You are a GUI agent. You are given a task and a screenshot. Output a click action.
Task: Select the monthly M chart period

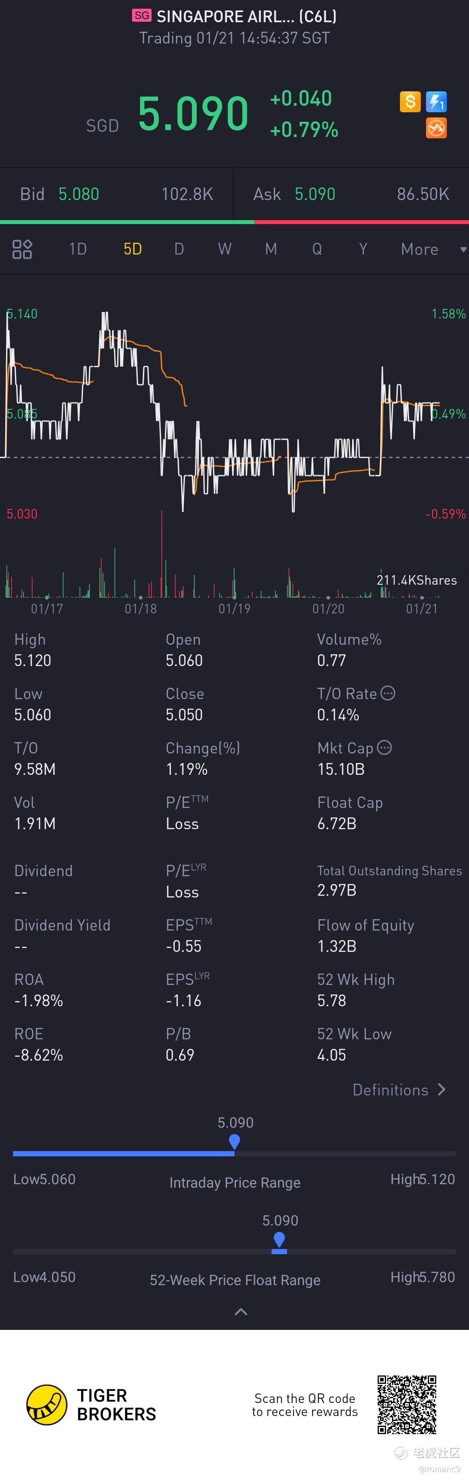(271, 249)
